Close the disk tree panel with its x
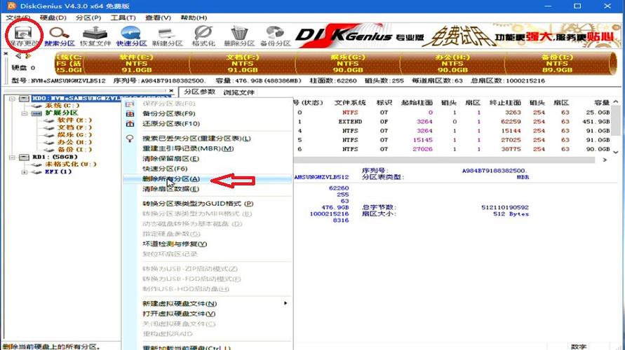The height and width of the screenshot is (350, 625). pyautogui.click(x=171, y=91)
